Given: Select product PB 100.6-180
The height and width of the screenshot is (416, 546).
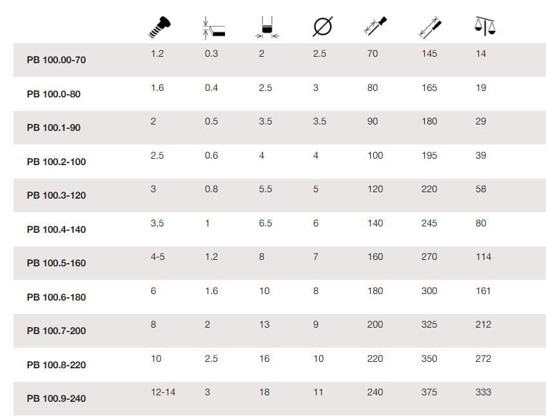Looking at the screenshot, I should [x=56, y=297].
